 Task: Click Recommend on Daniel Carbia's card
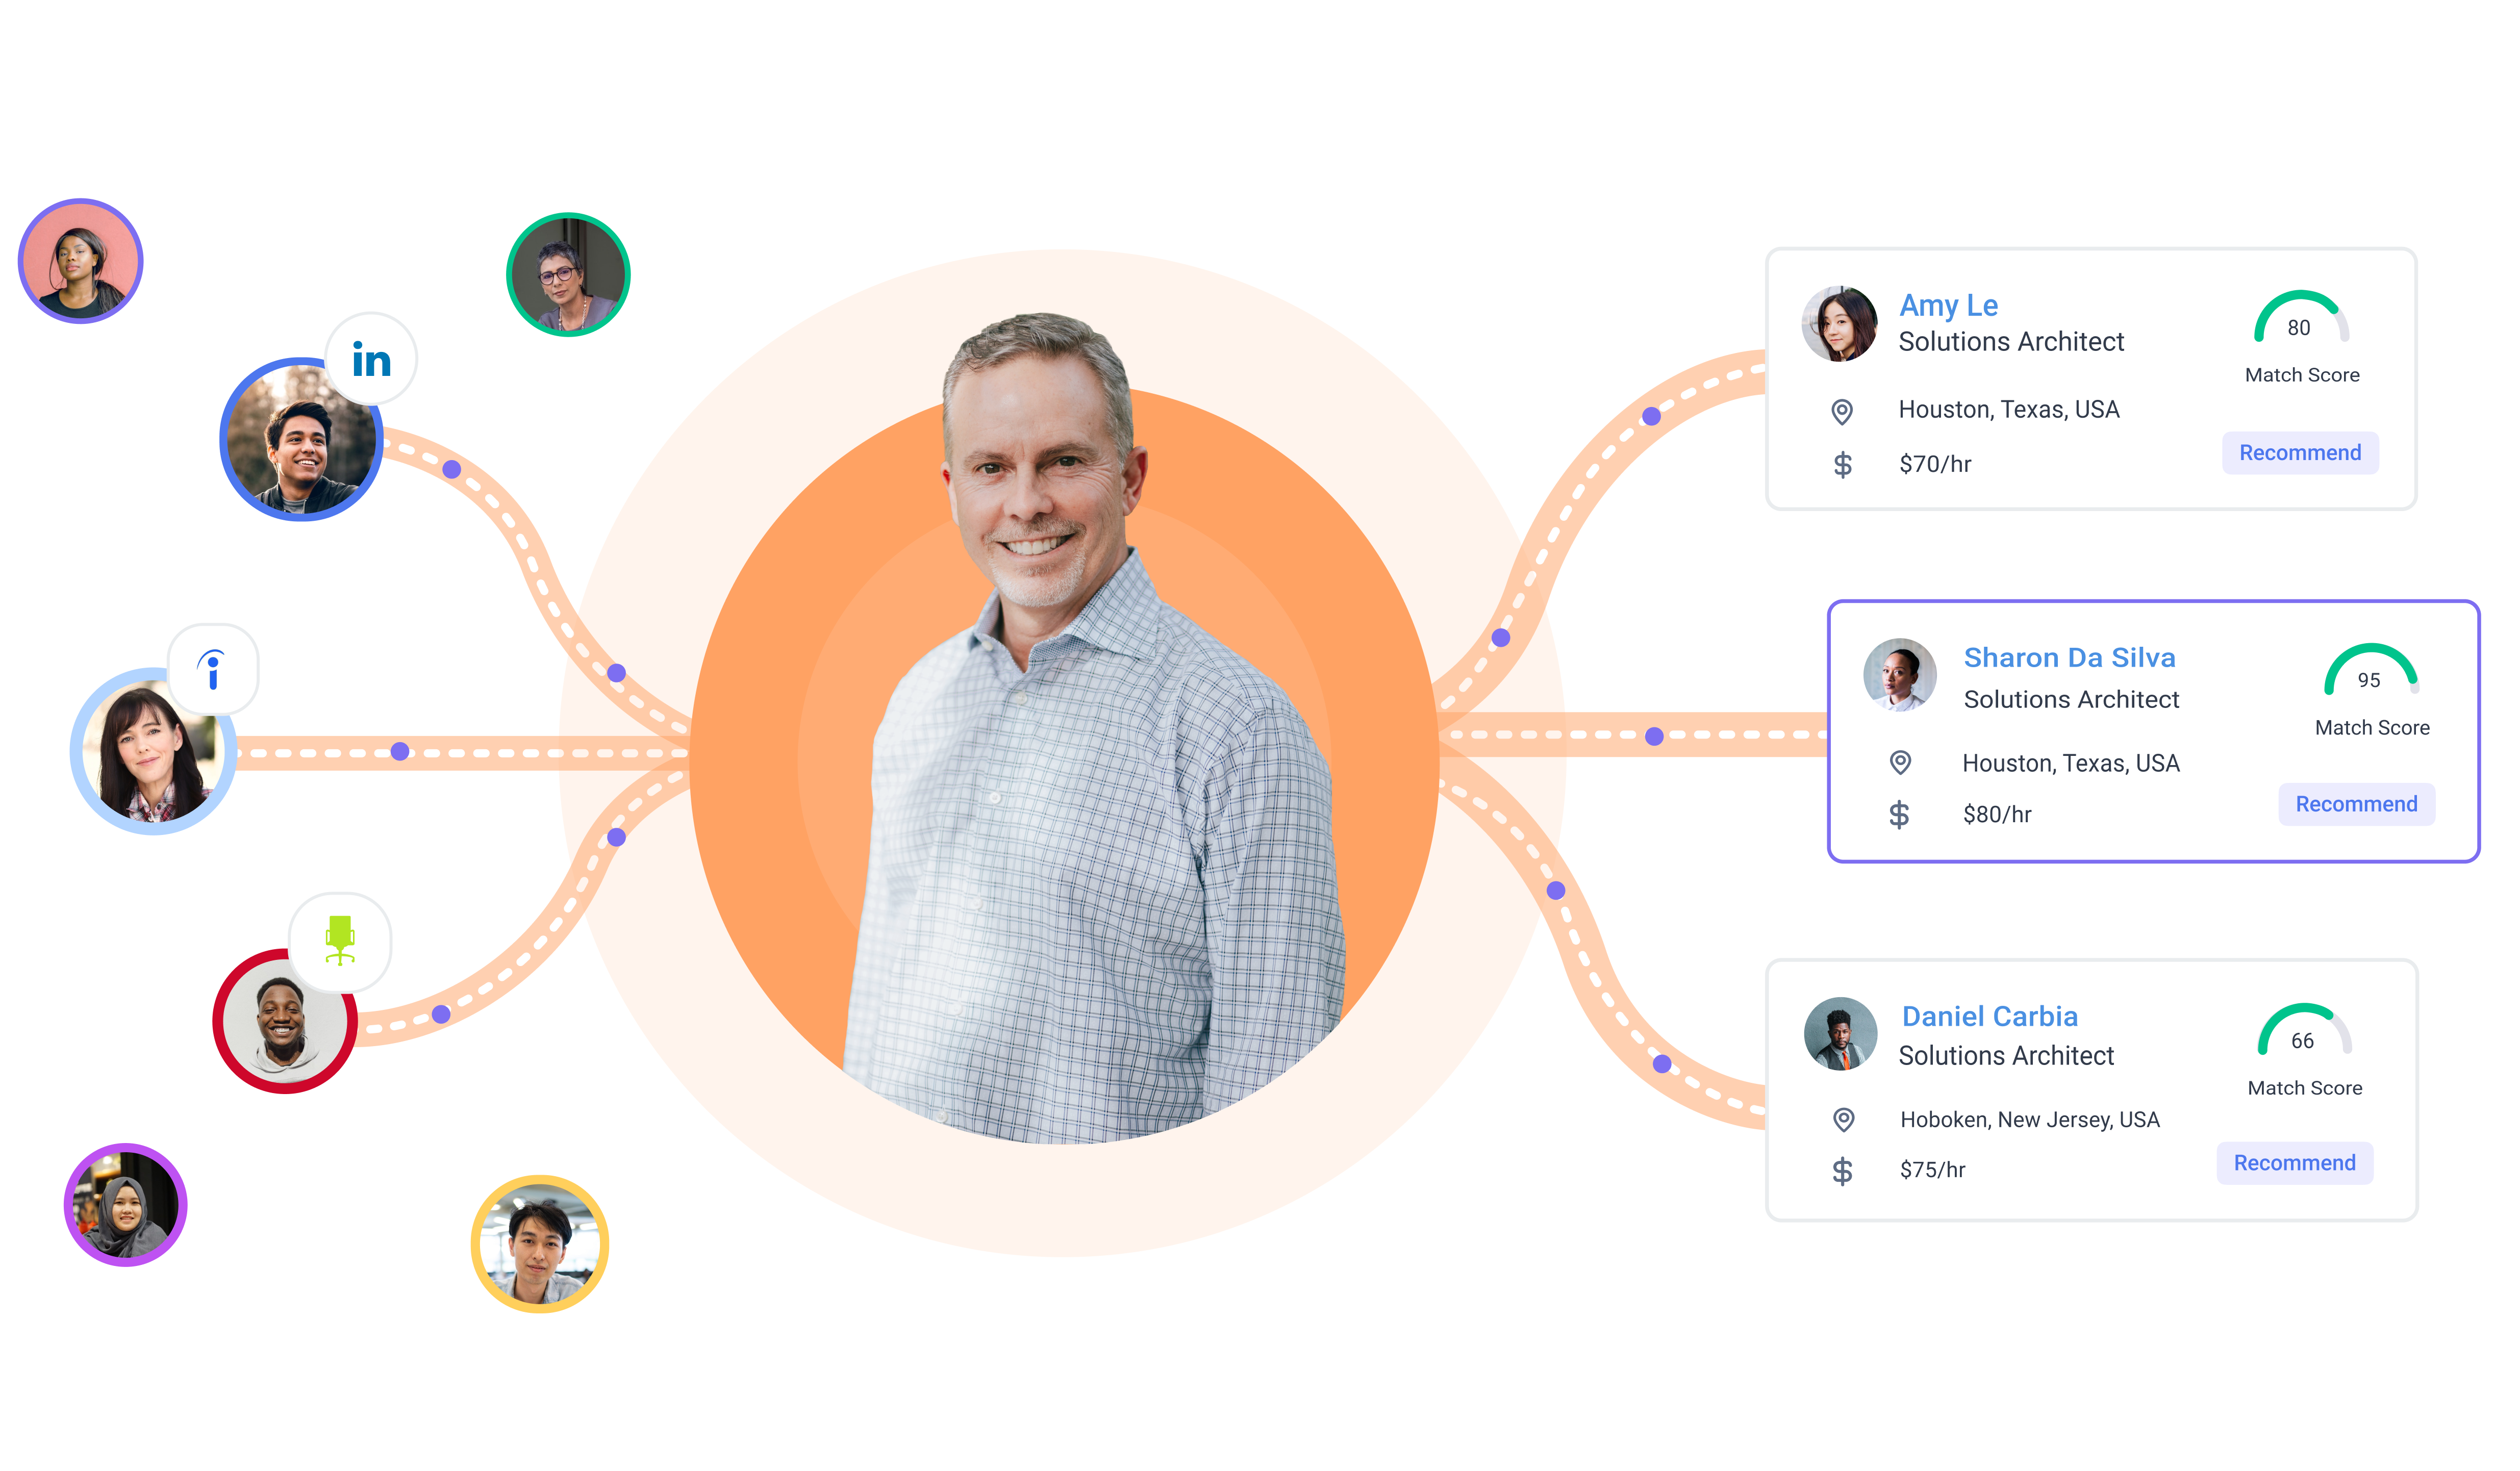coord(2295,1163)
